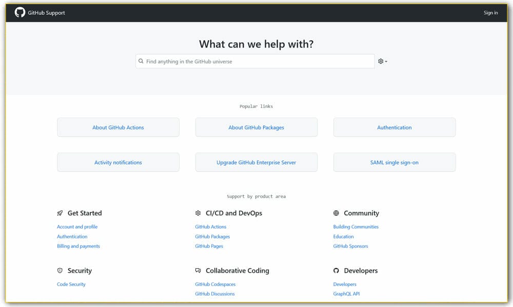513x307 pixels.
Task: Open the Authentication popular link card
Action: coord(394,127)
